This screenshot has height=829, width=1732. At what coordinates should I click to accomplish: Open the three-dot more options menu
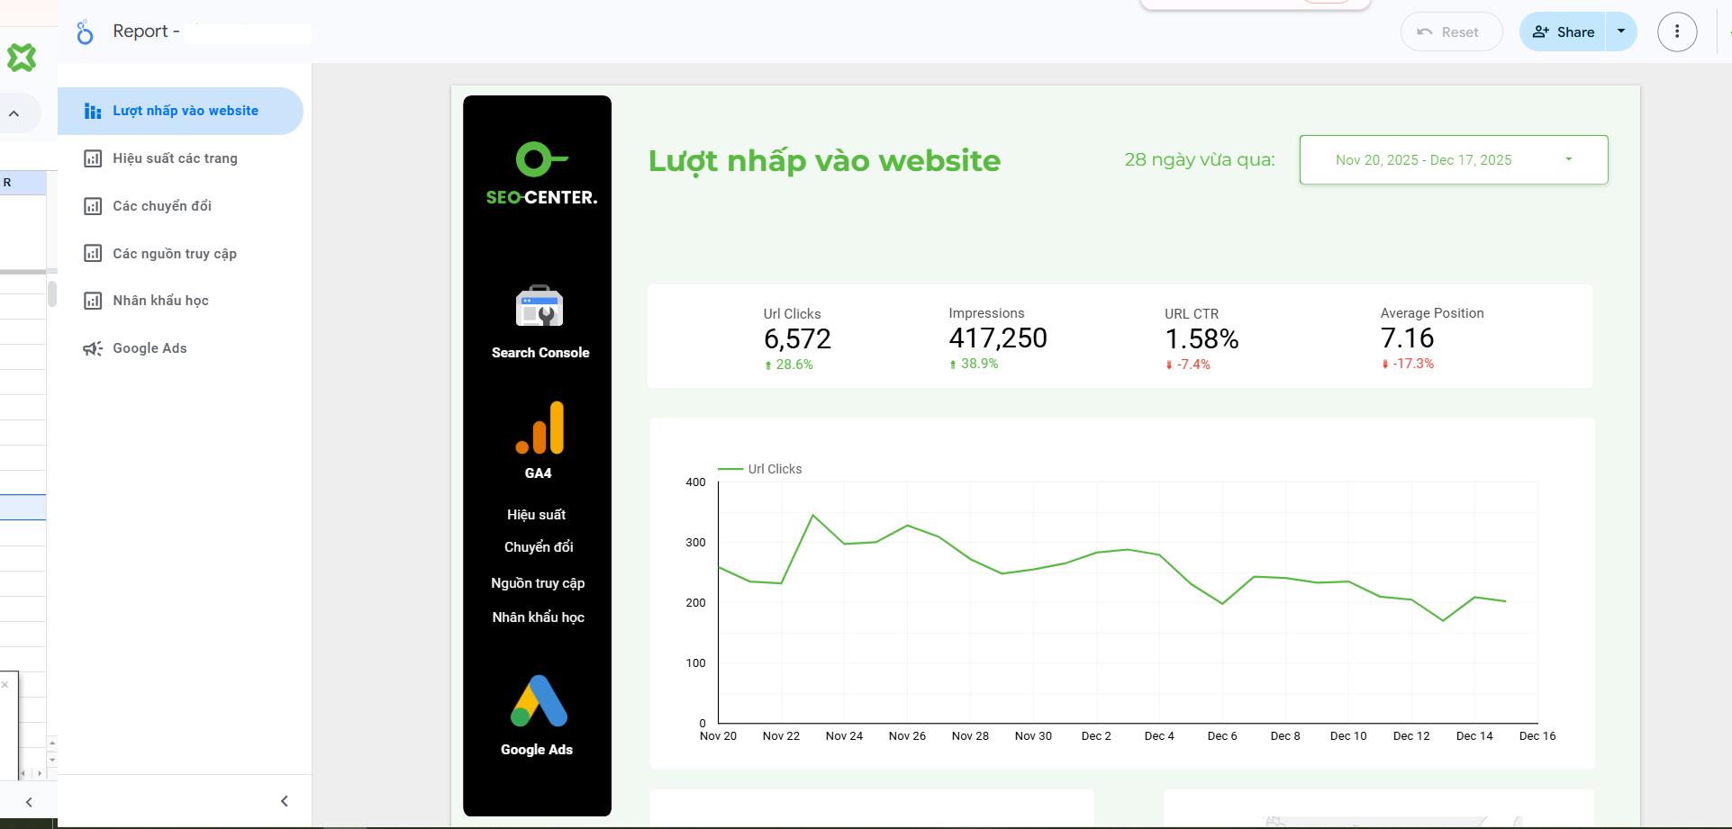1676,32
